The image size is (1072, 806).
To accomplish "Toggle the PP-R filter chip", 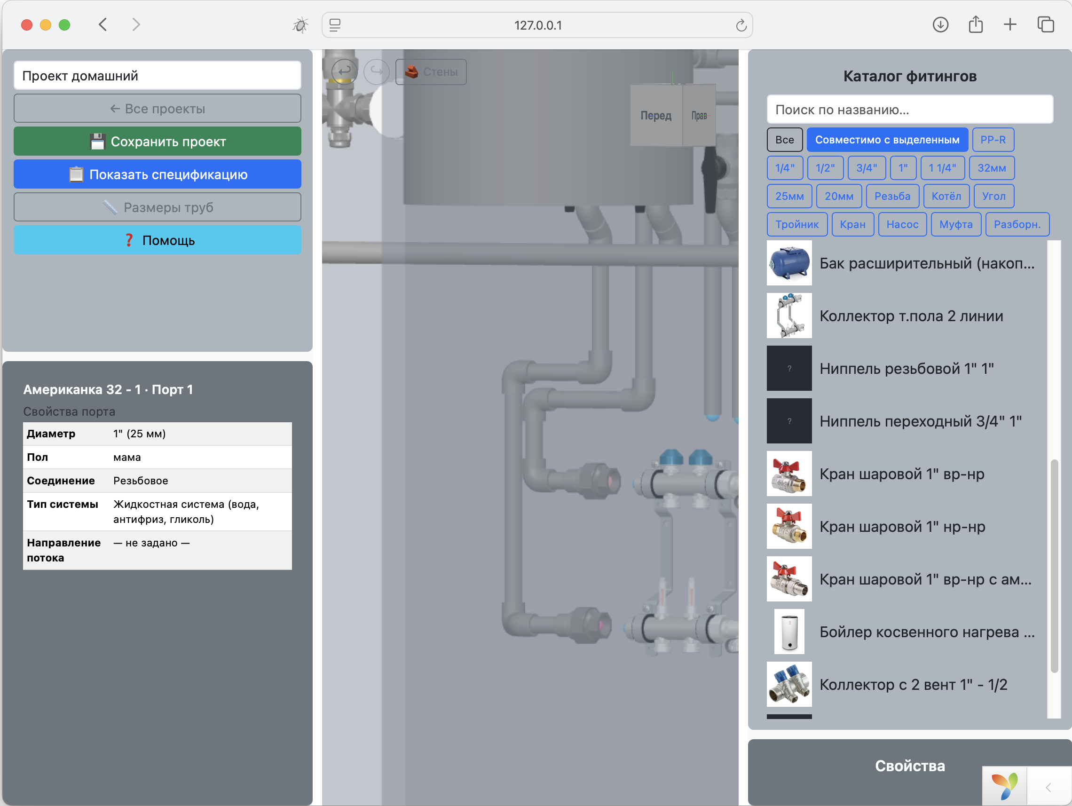I will tap(993, 140).
